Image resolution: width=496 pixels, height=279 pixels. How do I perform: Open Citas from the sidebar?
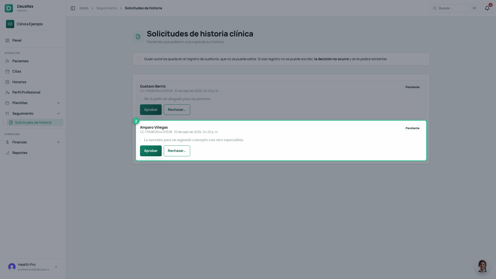pyautogui.click(x=33, y=72)
